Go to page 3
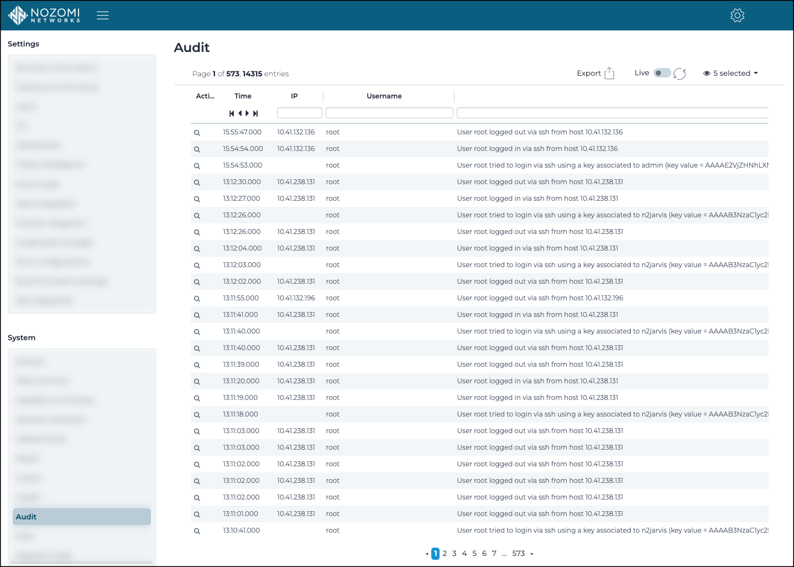Screen dimensions: 794x567 [x=455, y=553]
